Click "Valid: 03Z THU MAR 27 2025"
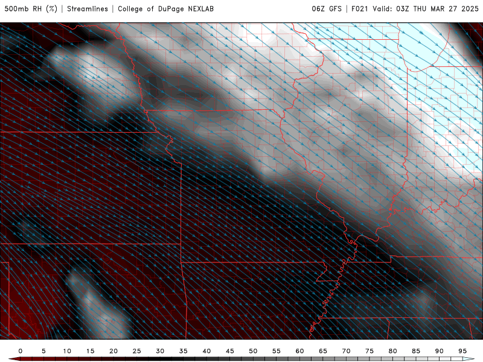The width and height of the screenshot is (483, 362). pos(426,9)
